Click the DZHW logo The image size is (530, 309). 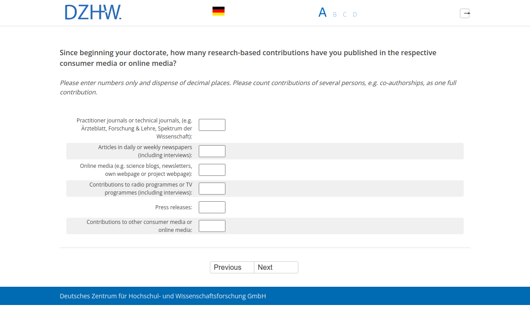coord(93,12)
